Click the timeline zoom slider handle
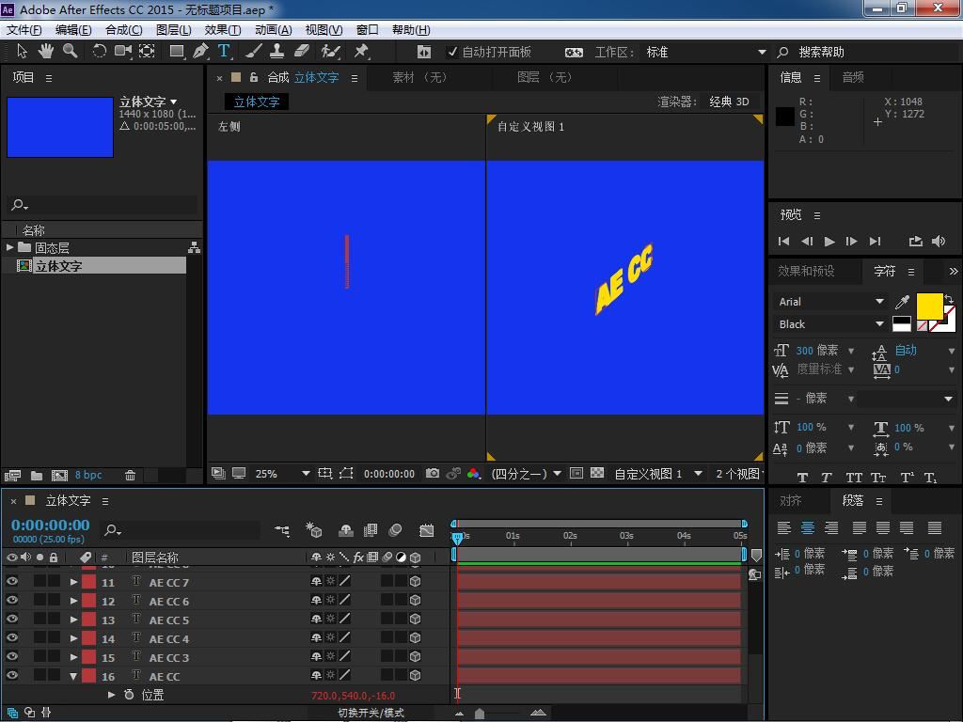Screen dimensions: 963x722 [480, 714]
